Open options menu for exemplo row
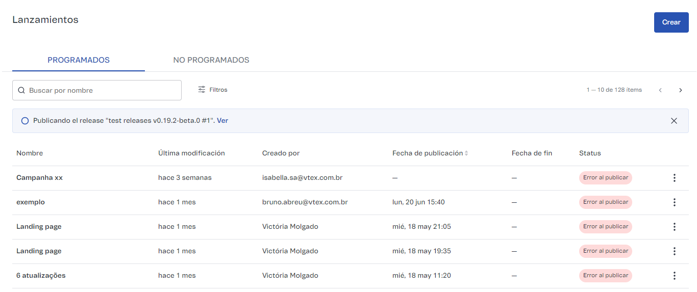 [674, 202]
